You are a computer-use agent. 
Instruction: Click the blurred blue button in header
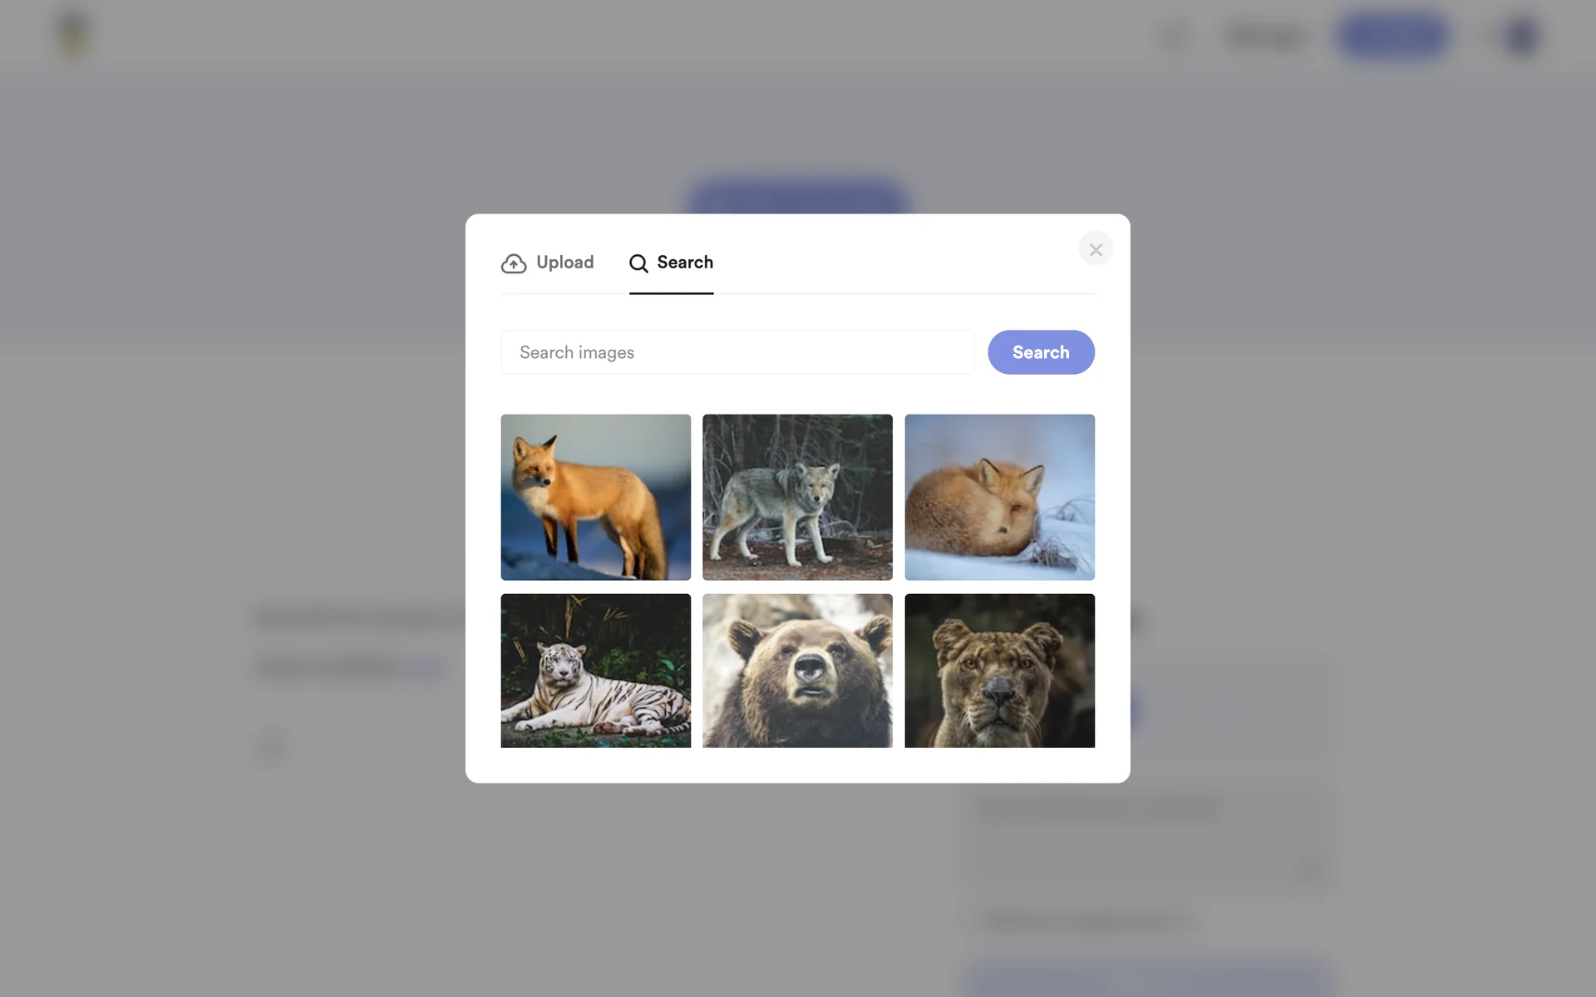click(x=1393, y=35)
